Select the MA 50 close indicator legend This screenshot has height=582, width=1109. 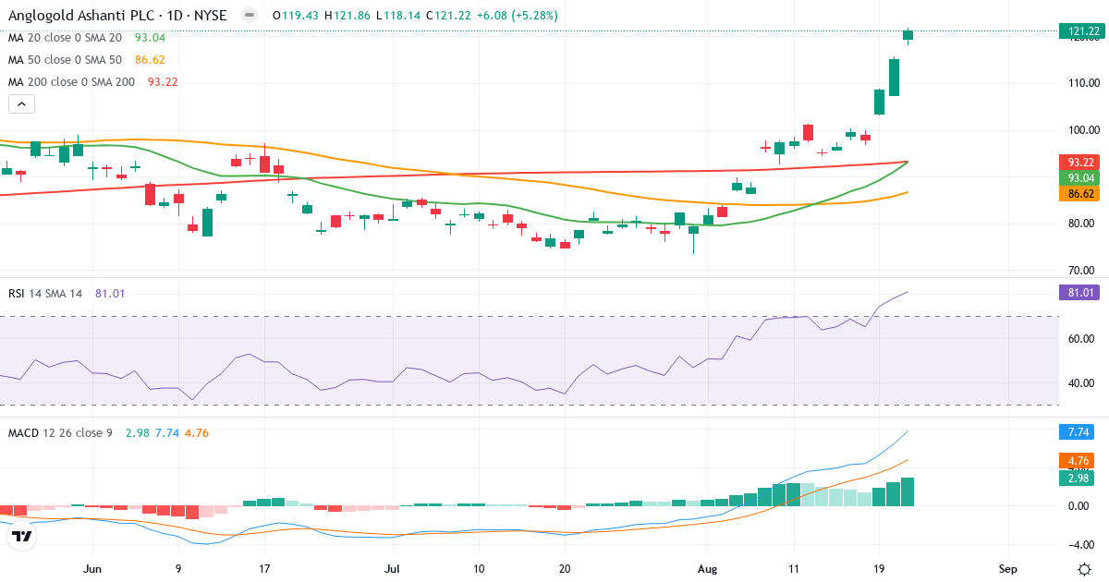pos(65,60)
